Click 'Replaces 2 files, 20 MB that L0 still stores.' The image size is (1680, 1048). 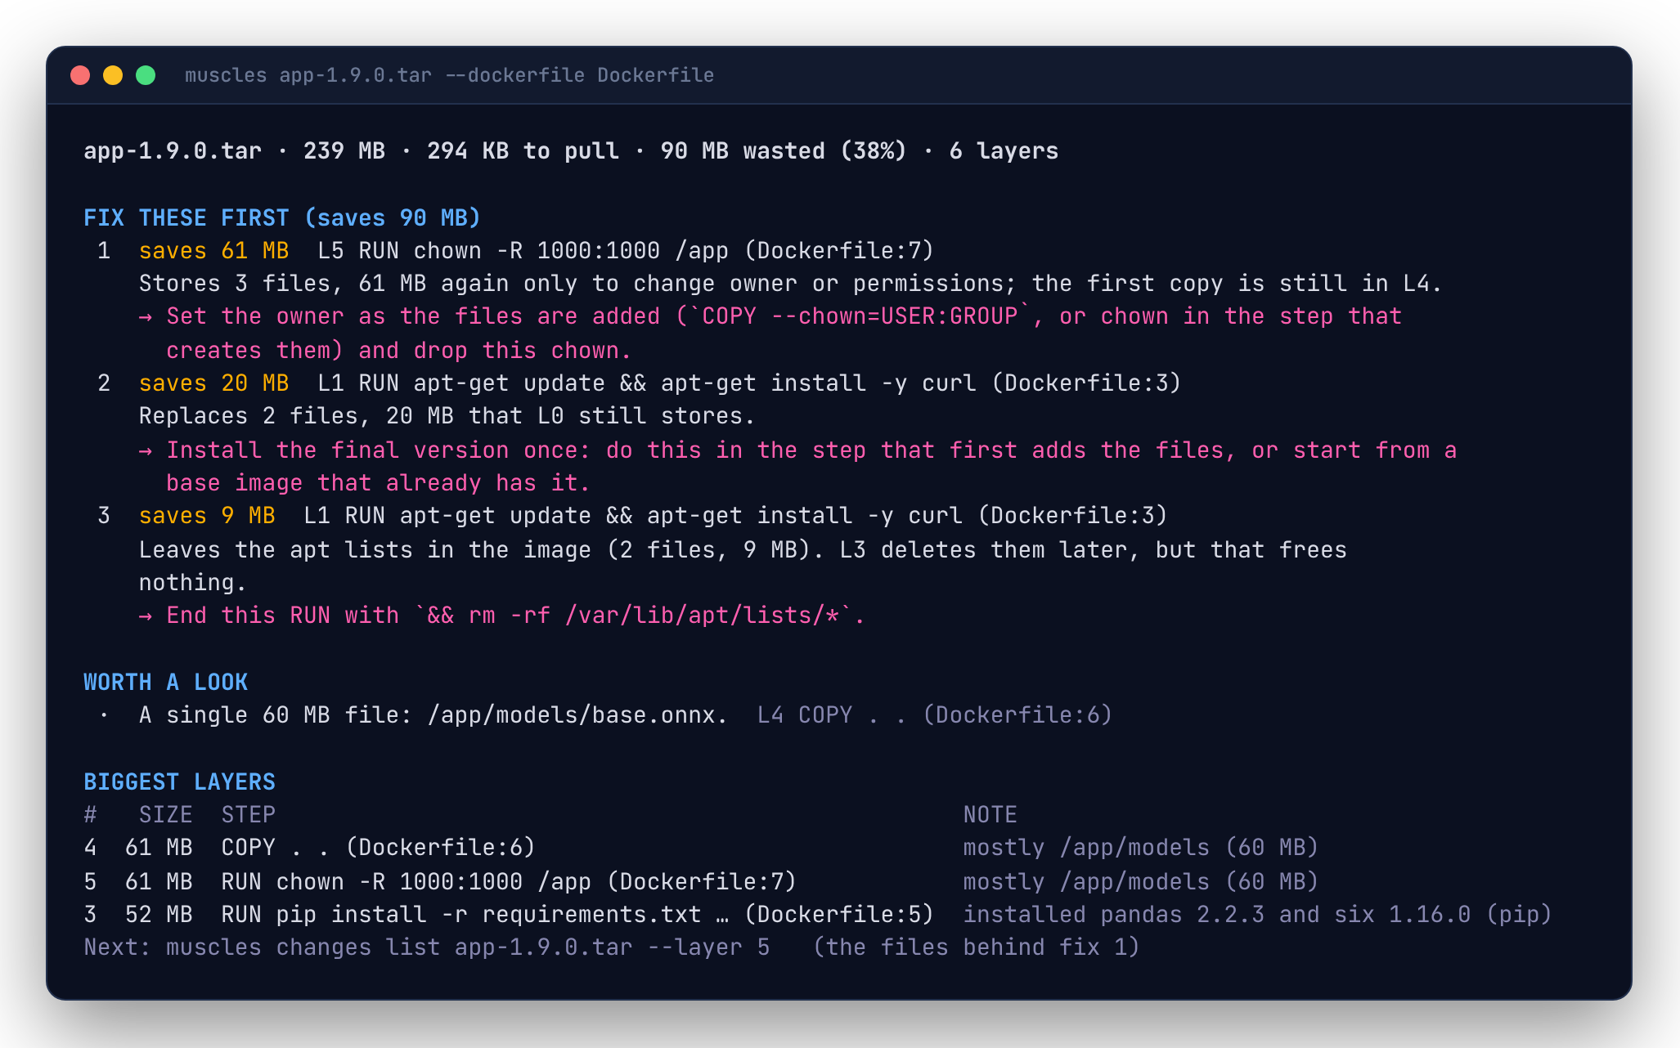[447, 416]
